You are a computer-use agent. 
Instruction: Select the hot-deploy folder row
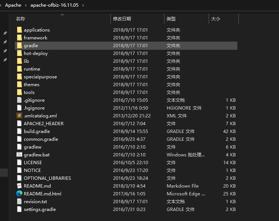(36, 53)
